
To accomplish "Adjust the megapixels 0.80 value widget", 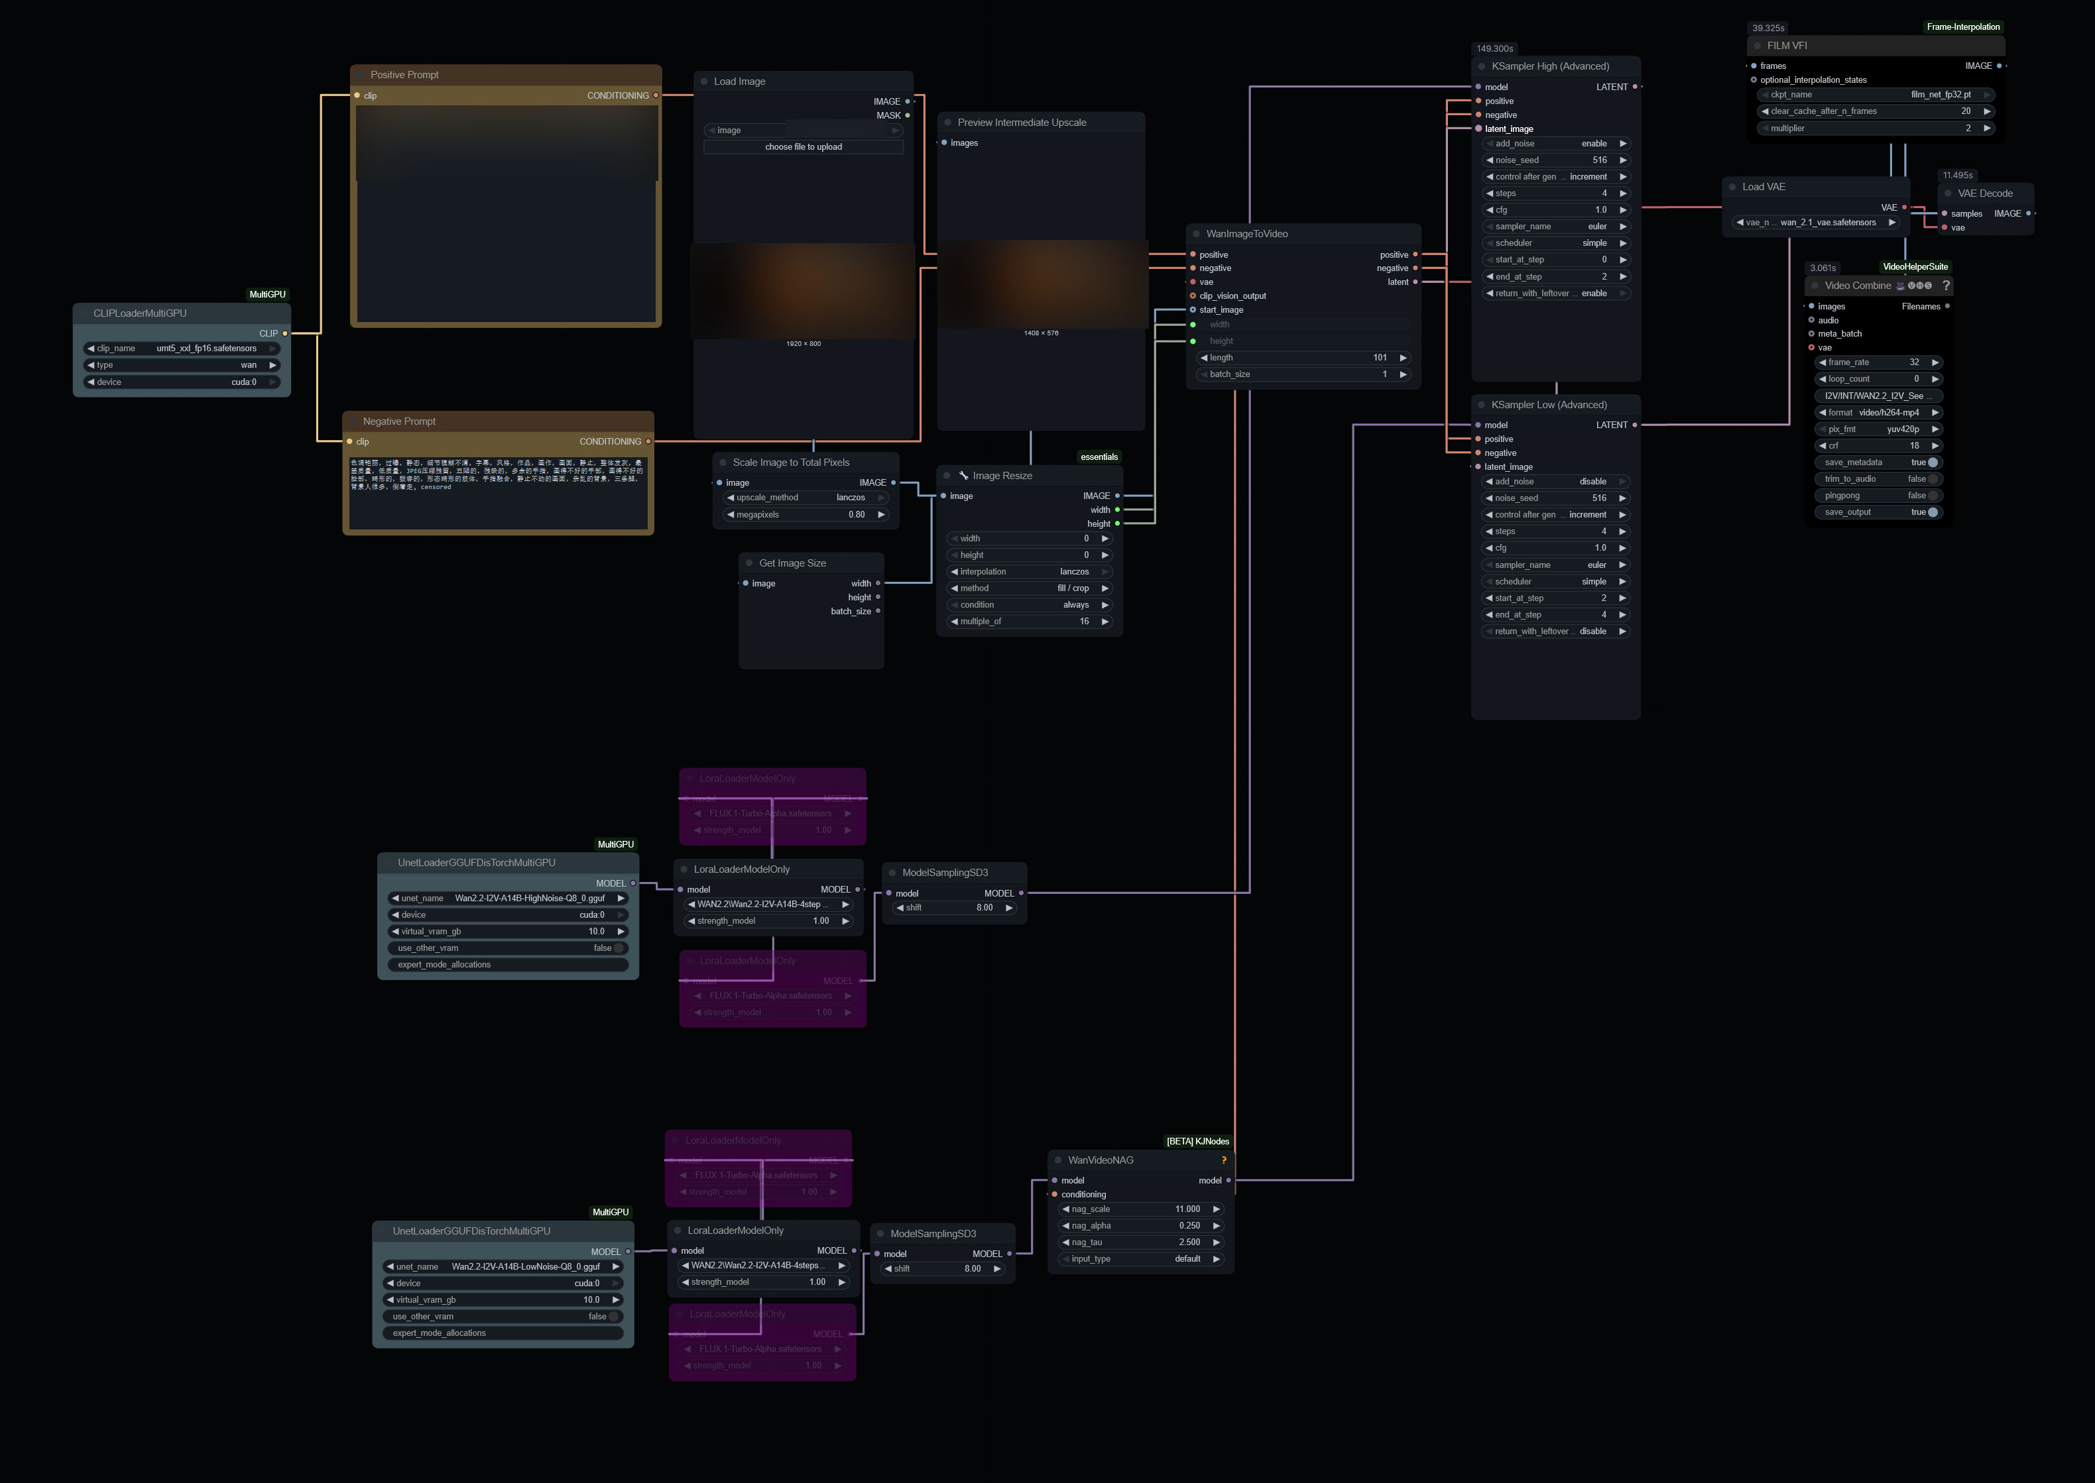I will pos(806,514).
